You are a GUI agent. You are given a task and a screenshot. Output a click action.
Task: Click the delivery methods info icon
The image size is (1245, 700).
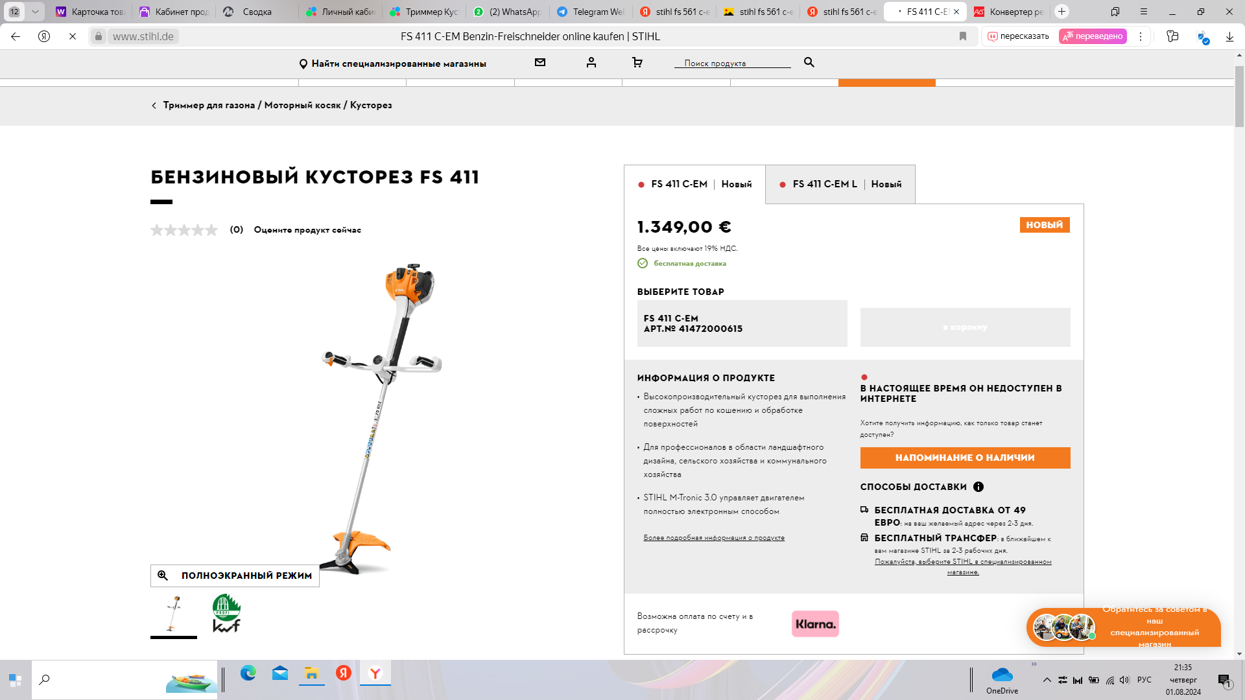tap(978, 487)
